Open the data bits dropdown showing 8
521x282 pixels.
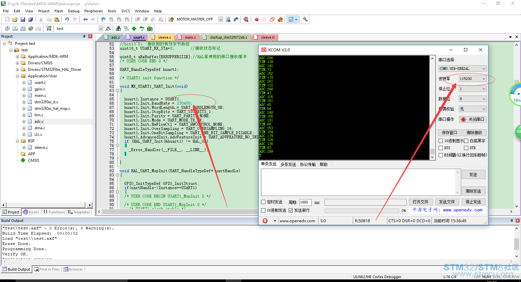pyautogui.click(x=473, y=99)
